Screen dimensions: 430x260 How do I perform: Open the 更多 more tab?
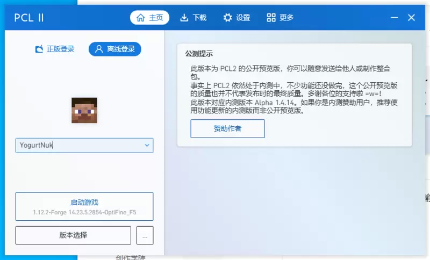pyautogui.click(x=279, y=18)
